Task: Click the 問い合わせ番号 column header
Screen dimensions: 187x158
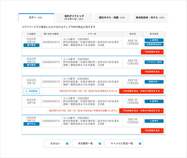Action: [x=51, y=34]
